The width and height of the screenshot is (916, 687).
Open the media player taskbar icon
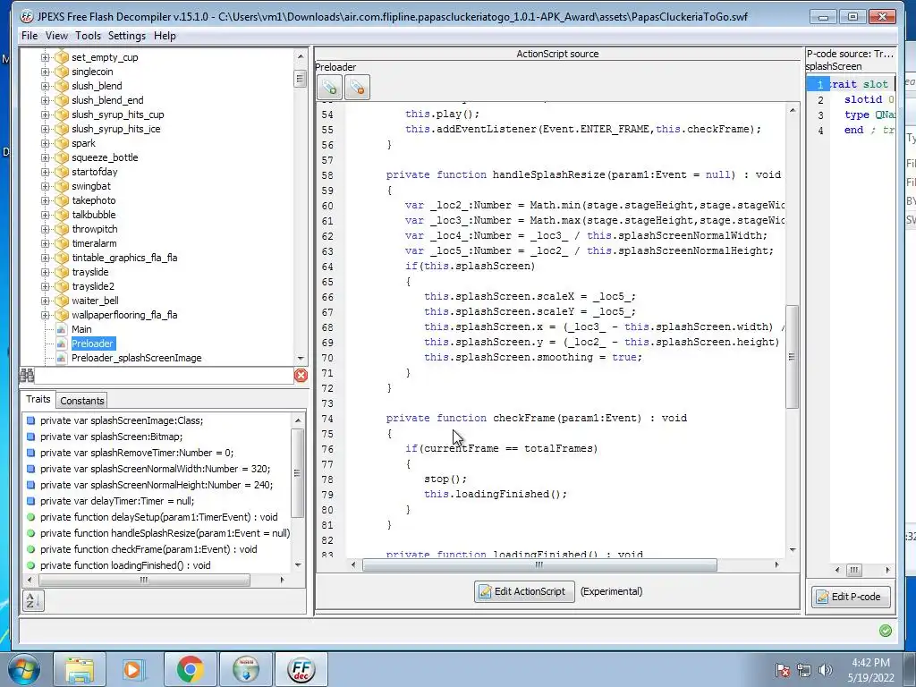click(134, 669)
